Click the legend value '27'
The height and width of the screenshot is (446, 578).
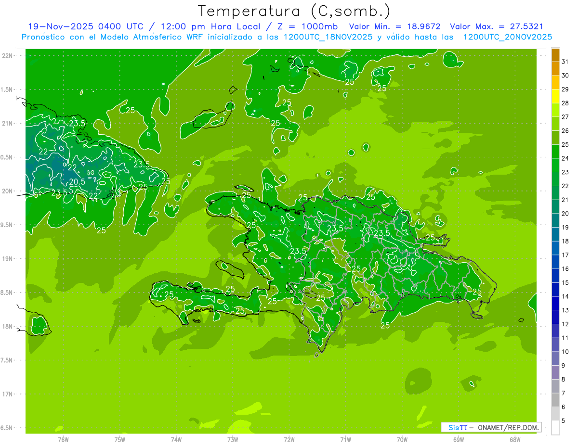565,117
